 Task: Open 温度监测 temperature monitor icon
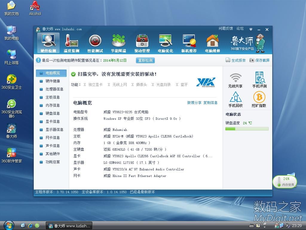point(71,43)
